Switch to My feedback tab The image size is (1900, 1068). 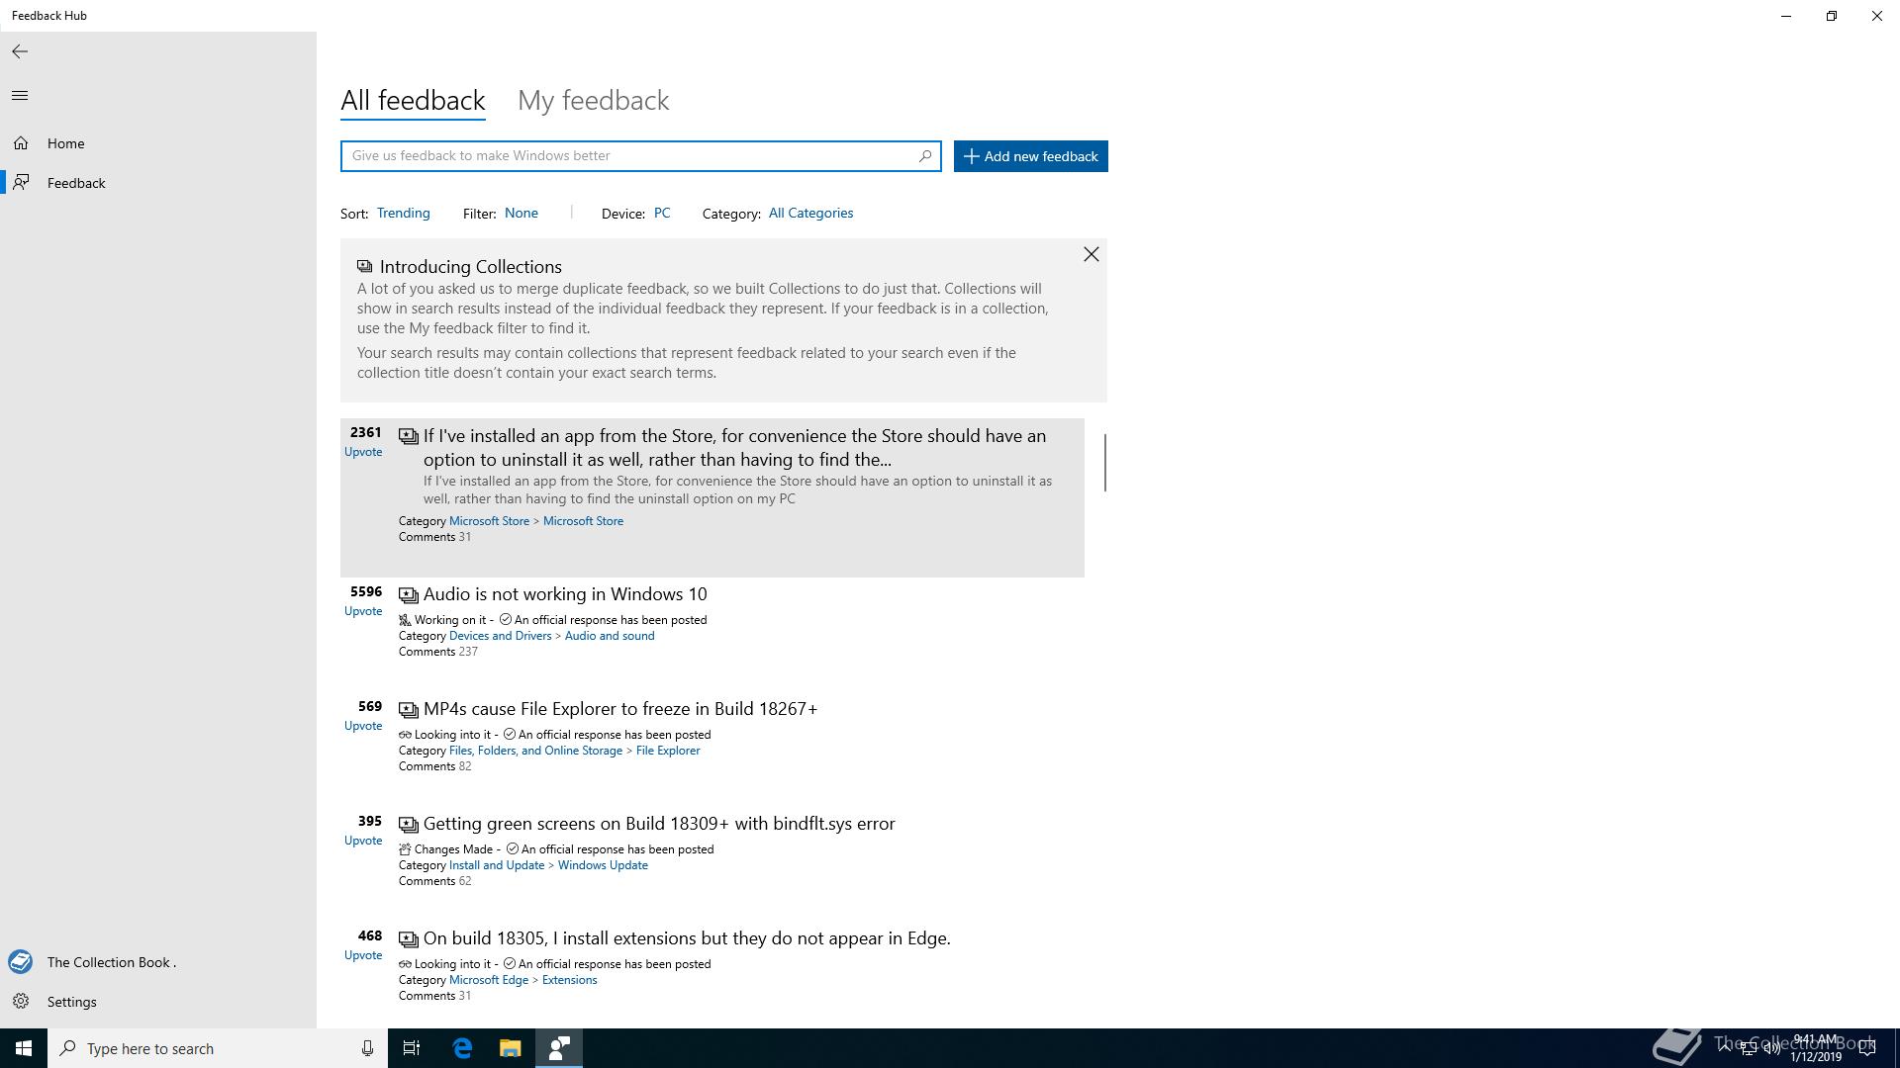[x=594, y=101]
